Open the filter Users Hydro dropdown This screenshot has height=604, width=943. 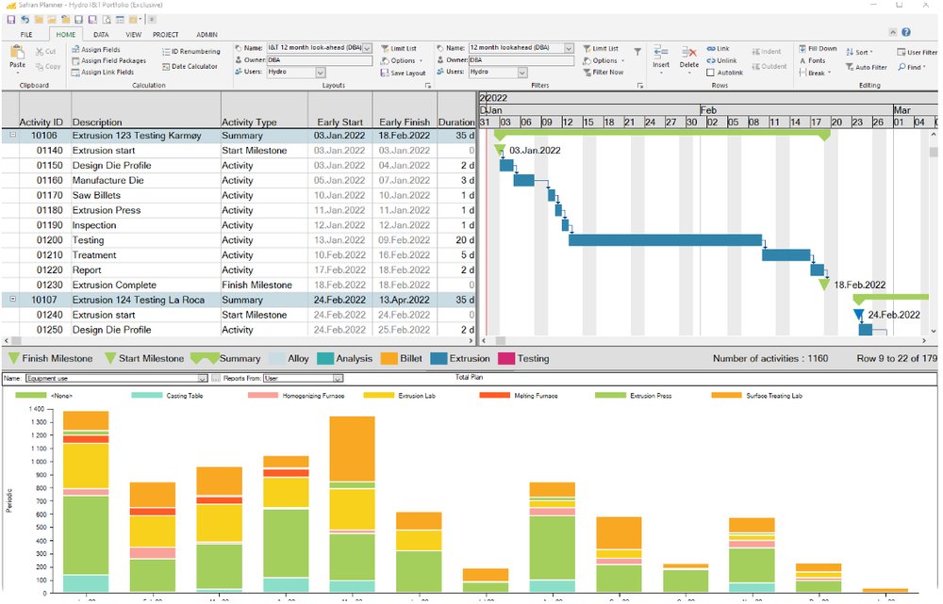tap(522, 73)
